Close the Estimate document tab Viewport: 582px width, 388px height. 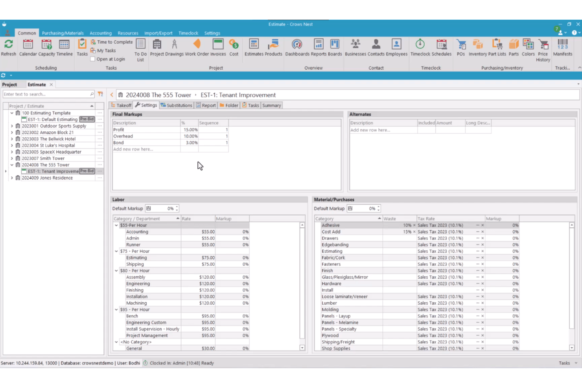(51, 85)
